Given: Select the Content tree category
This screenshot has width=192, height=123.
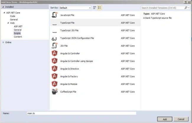Looking at the screenshot, I should 18,37.
